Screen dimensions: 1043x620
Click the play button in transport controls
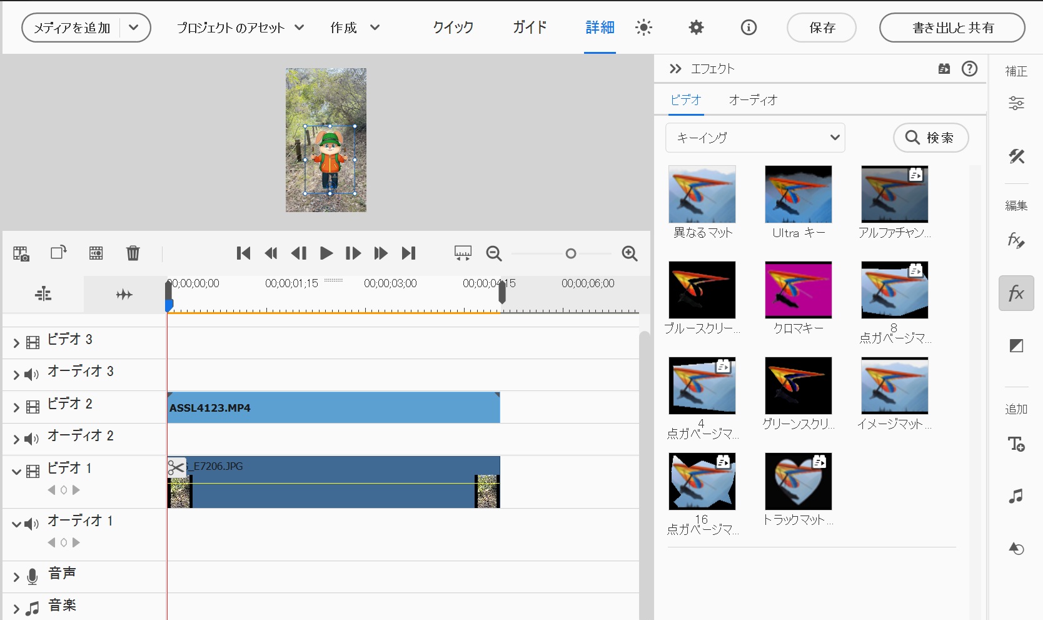tap(326, 253)
